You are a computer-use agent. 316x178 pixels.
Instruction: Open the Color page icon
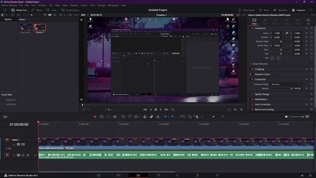(178, 176)
